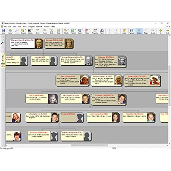Select the Anthony Edward MUNRO box
The height and width of the screenshot is (171, 171).
(106, 80)
